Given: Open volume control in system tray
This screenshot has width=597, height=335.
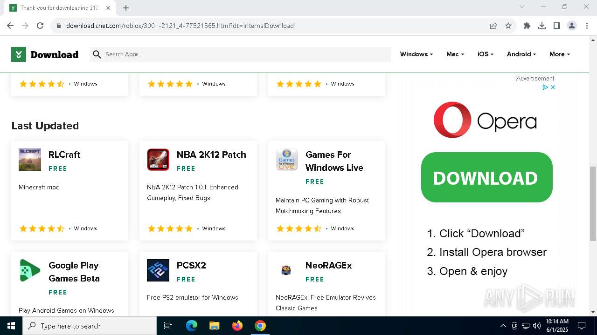Looking at the screenshot, I should pos(537,326).
